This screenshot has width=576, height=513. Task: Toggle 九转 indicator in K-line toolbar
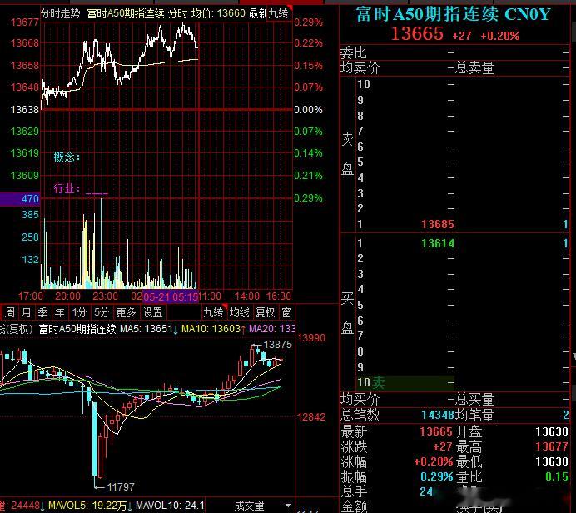click(x=213, y=313)
